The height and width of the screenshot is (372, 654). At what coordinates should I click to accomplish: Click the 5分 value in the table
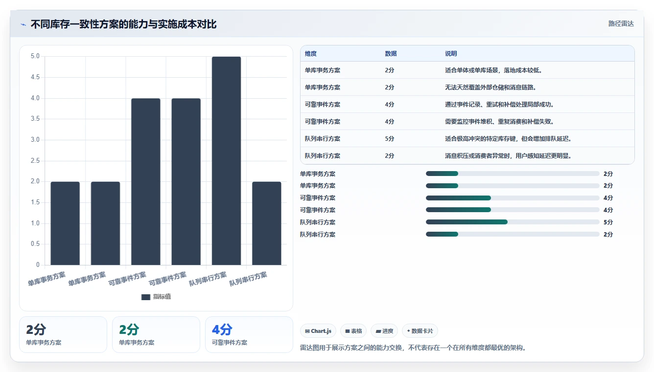coord(390,139)
